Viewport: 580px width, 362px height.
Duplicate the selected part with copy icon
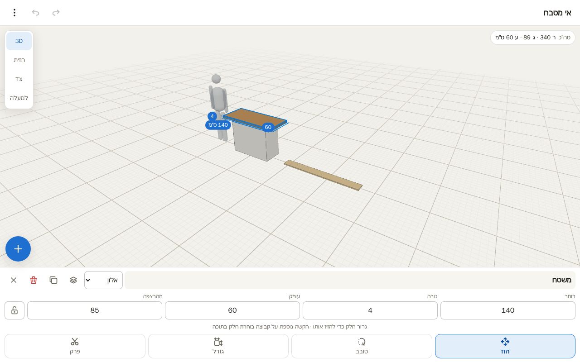[53, 280]
